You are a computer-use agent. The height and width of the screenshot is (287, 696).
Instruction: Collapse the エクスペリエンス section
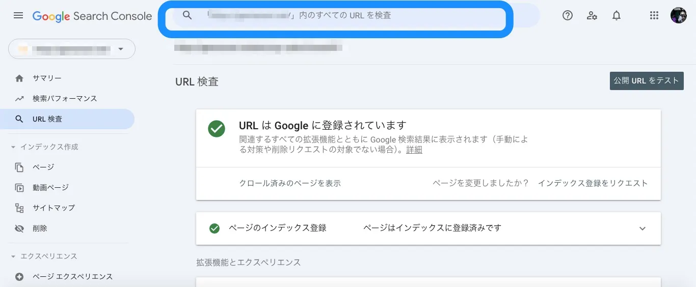coord(44,256)
